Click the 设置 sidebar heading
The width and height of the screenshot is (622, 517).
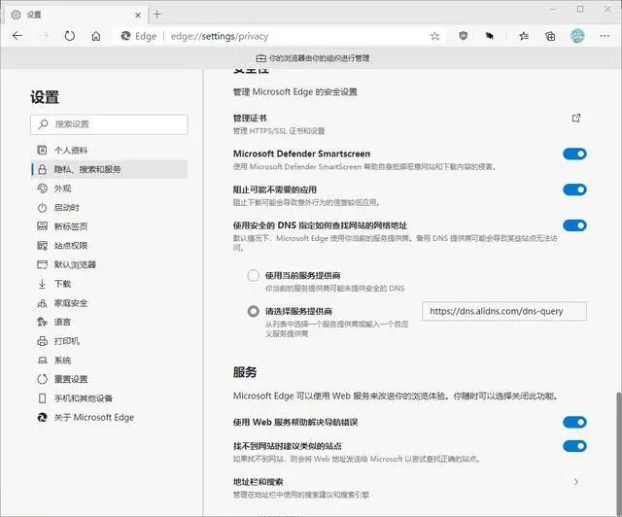[x=45, y=97]
